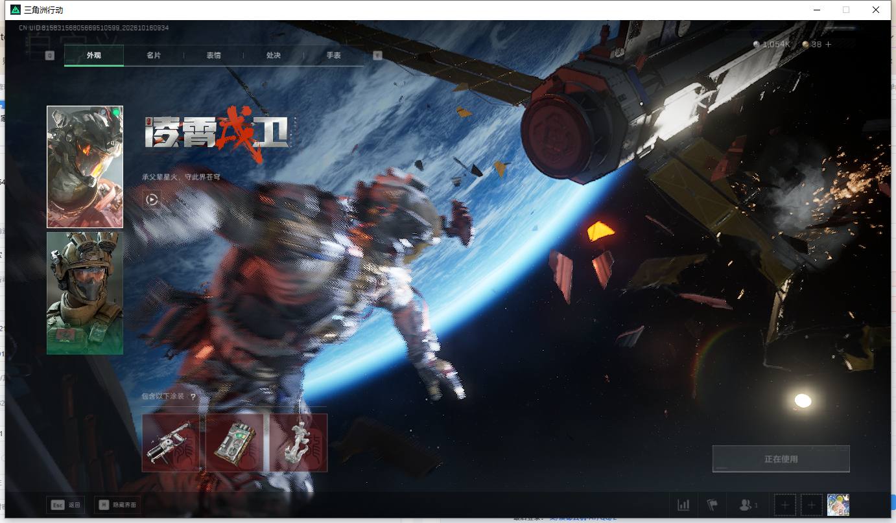This screenshot has height=523, width=896.
Task: Choose the tan helmet soldier skin portrait
Action: point(85,293)
